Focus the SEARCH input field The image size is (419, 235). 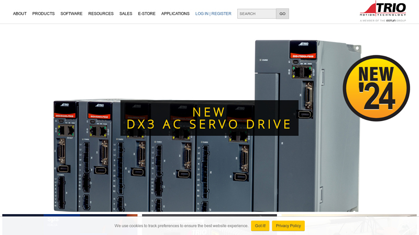(x=257, y=14)
